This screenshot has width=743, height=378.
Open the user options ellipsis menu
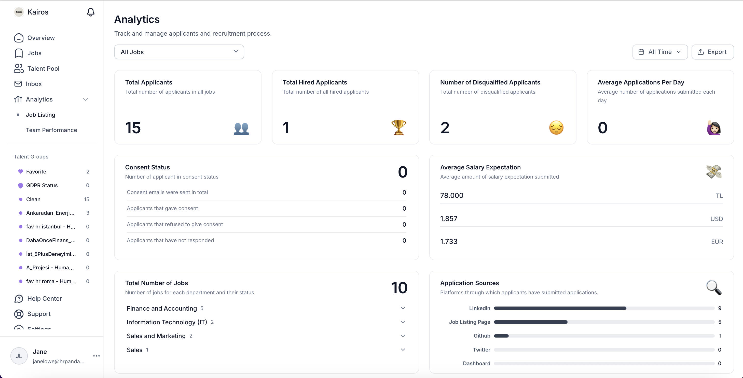(96, 356)
